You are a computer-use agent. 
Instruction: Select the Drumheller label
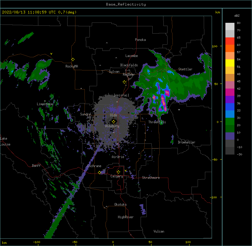tap(187, 142)
